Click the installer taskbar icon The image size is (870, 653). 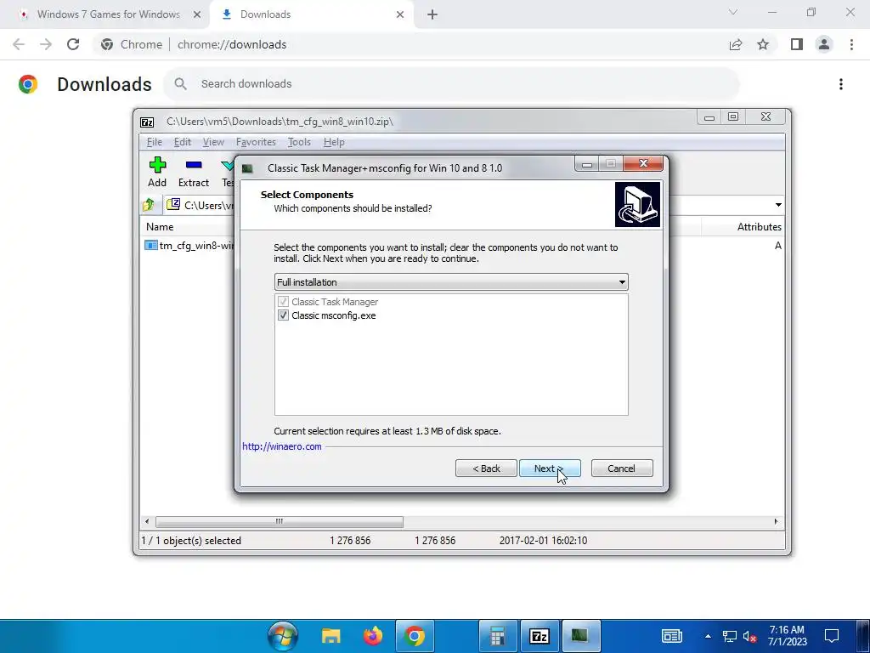pos(579,636)
